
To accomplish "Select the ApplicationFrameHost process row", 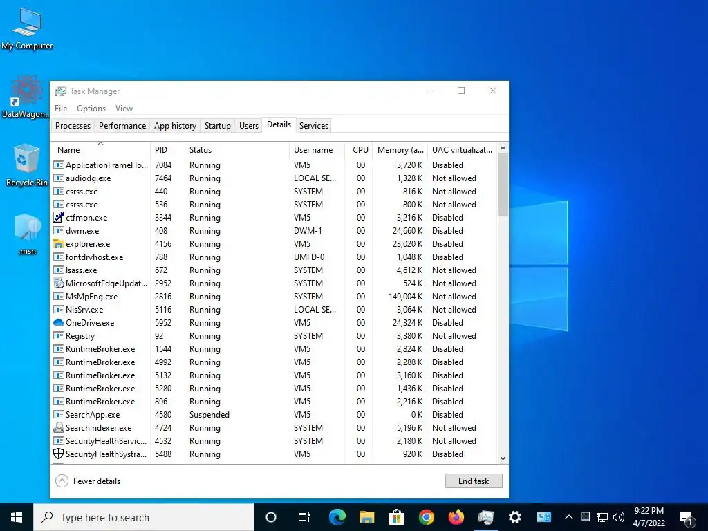I will click(x=274, y=165).
